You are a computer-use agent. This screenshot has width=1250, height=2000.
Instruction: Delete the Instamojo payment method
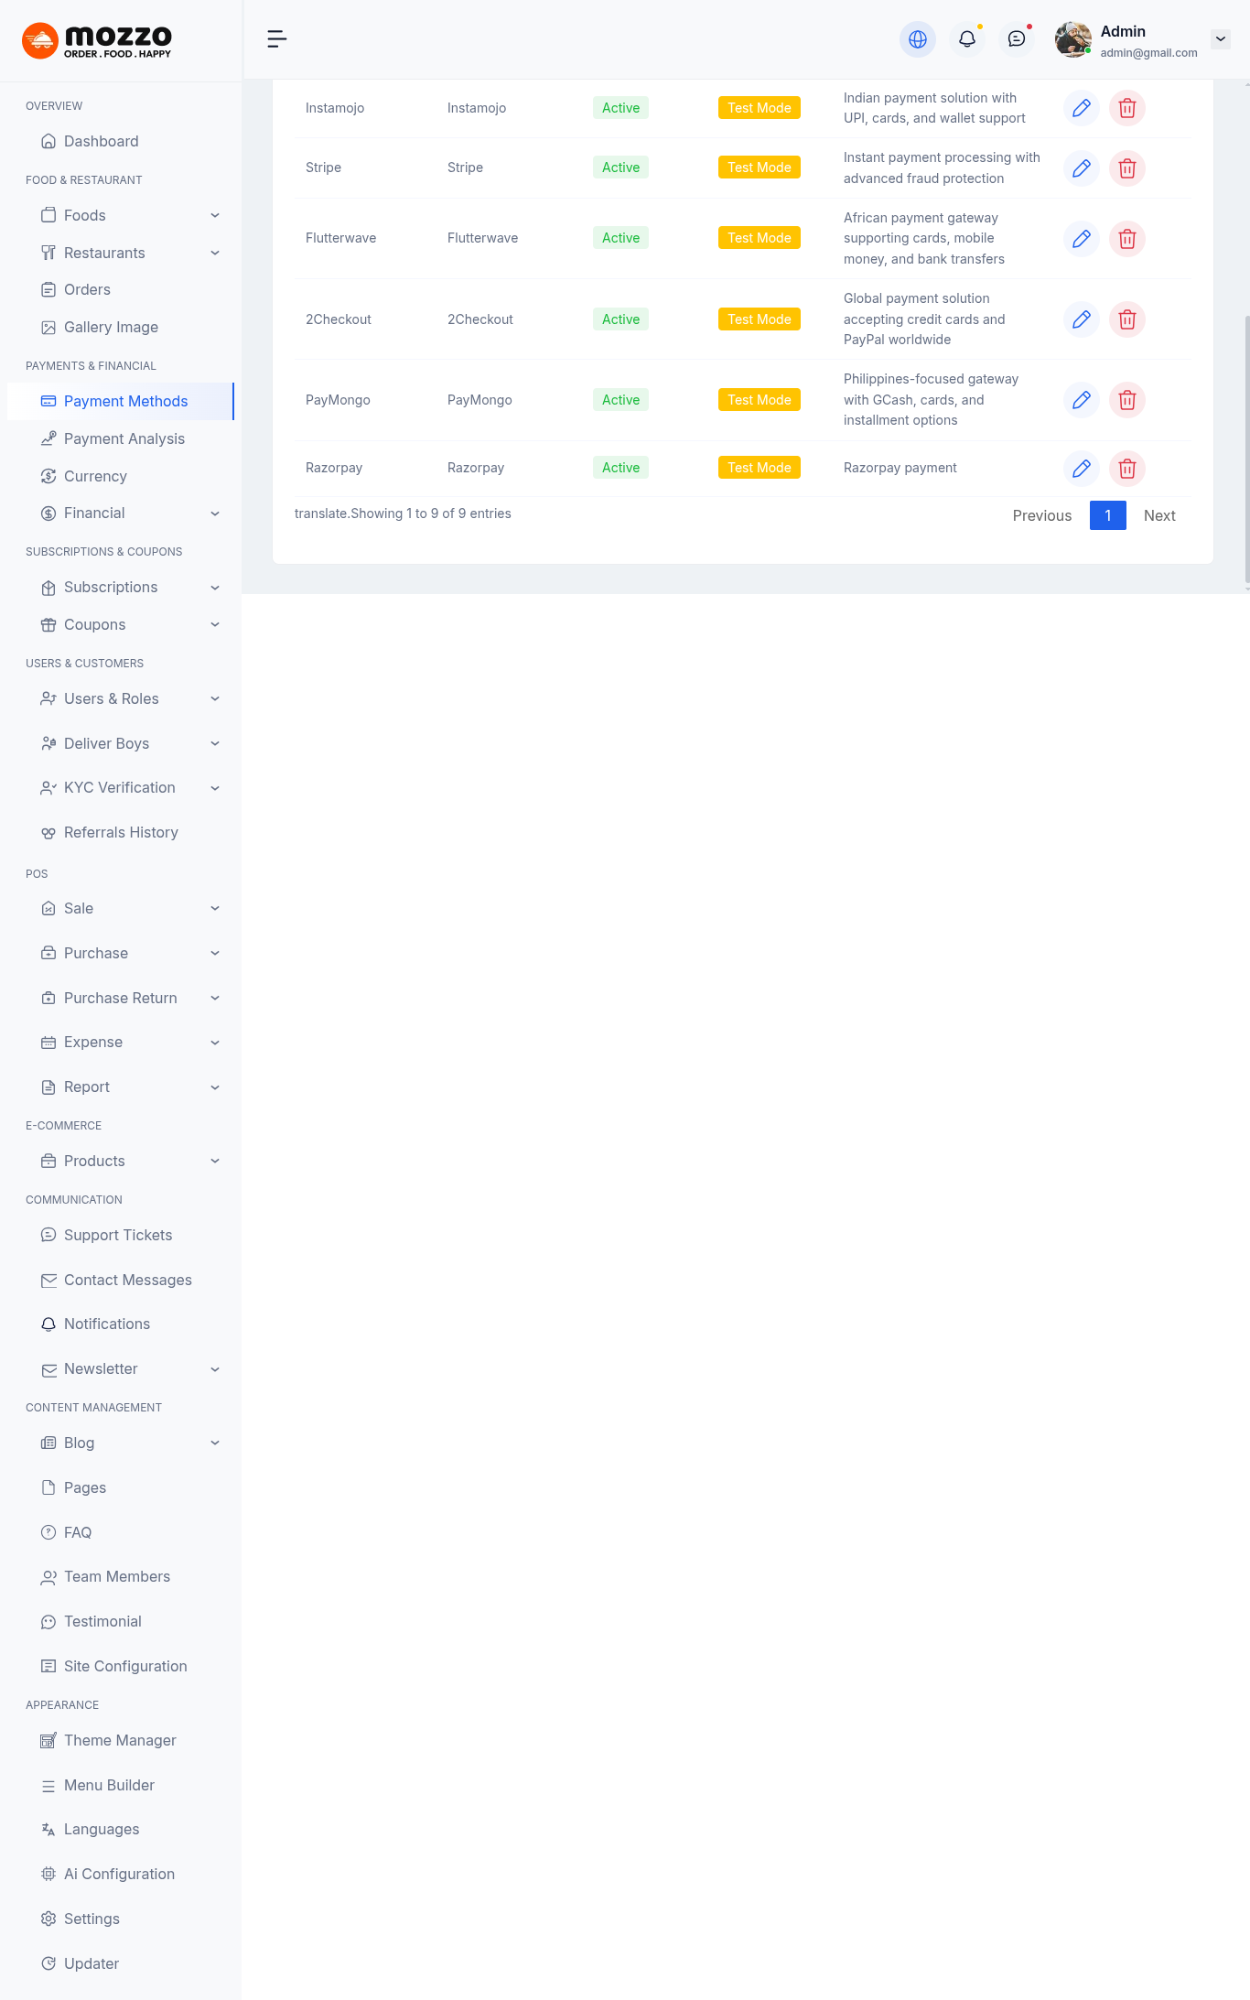coord(1126,108)
